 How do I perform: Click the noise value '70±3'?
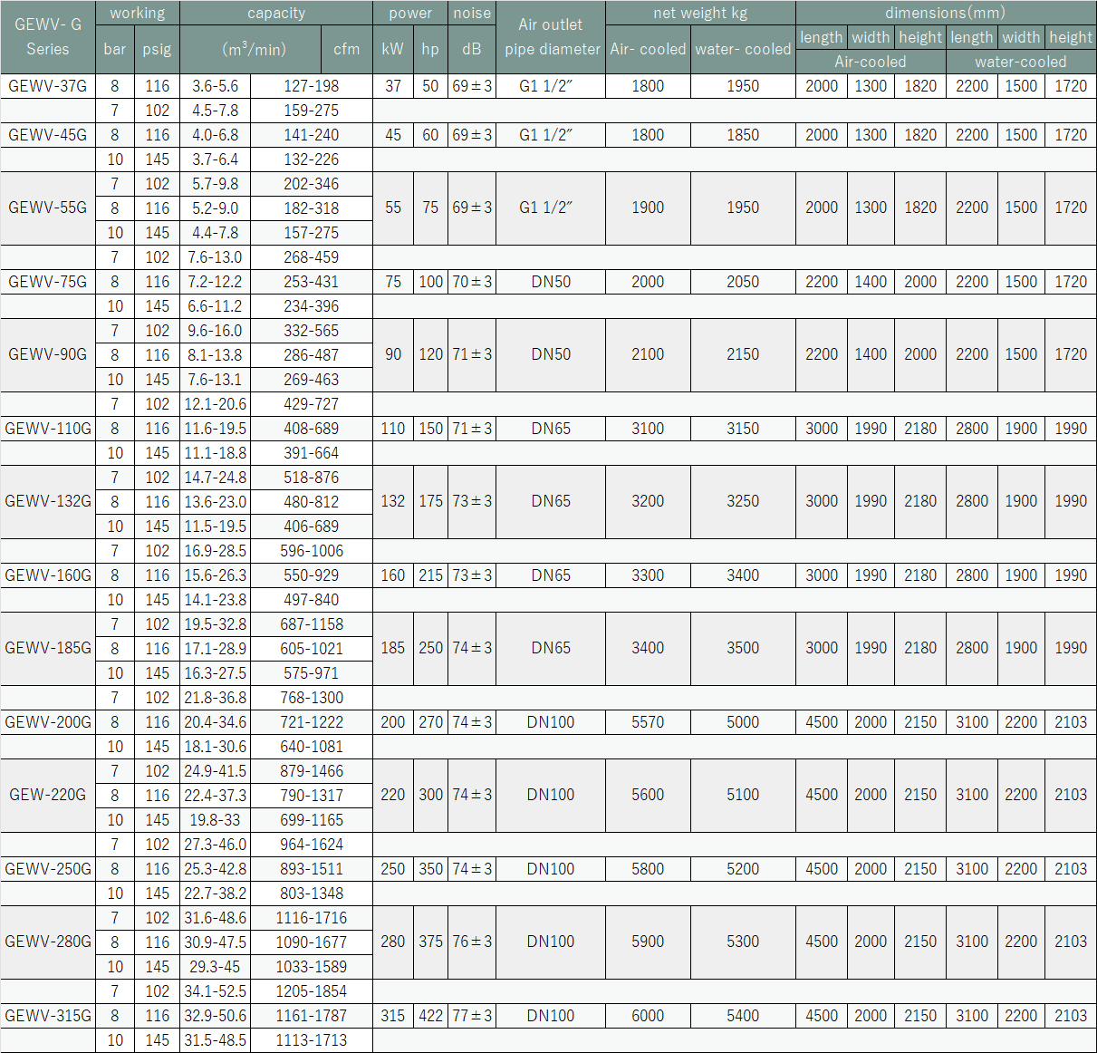472,282
